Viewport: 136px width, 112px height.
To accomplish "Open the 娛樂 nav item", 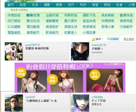I will coord(59,5).
